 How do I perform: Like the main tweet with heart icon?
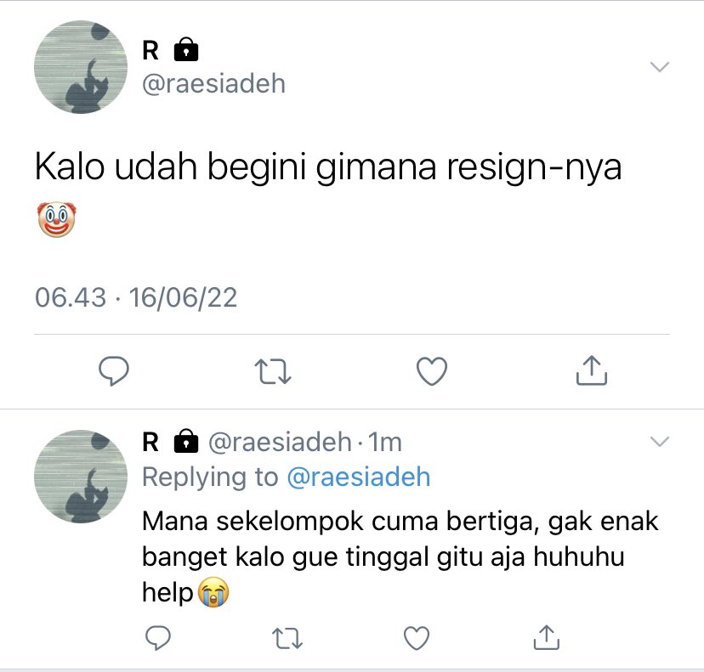point(432,371)
